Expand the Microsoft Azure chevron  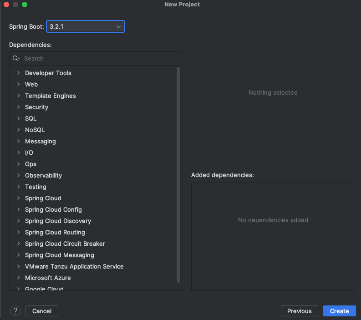[18, 278]
